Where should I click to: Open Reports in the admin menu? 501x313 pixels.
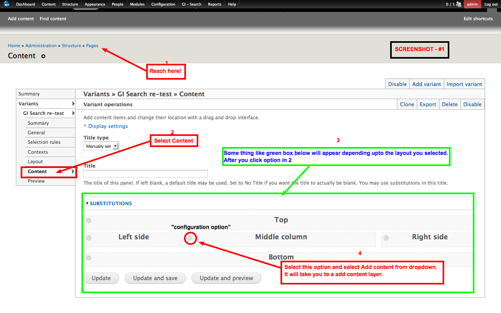[215, 4]
